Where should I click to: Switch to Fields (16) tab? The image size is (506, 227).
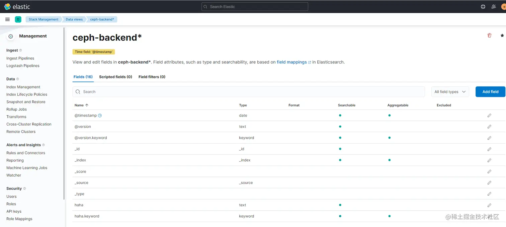pyautogui.click(x=83, y=77)
